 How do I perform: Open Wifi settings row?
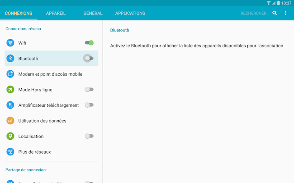pos(52,43)
